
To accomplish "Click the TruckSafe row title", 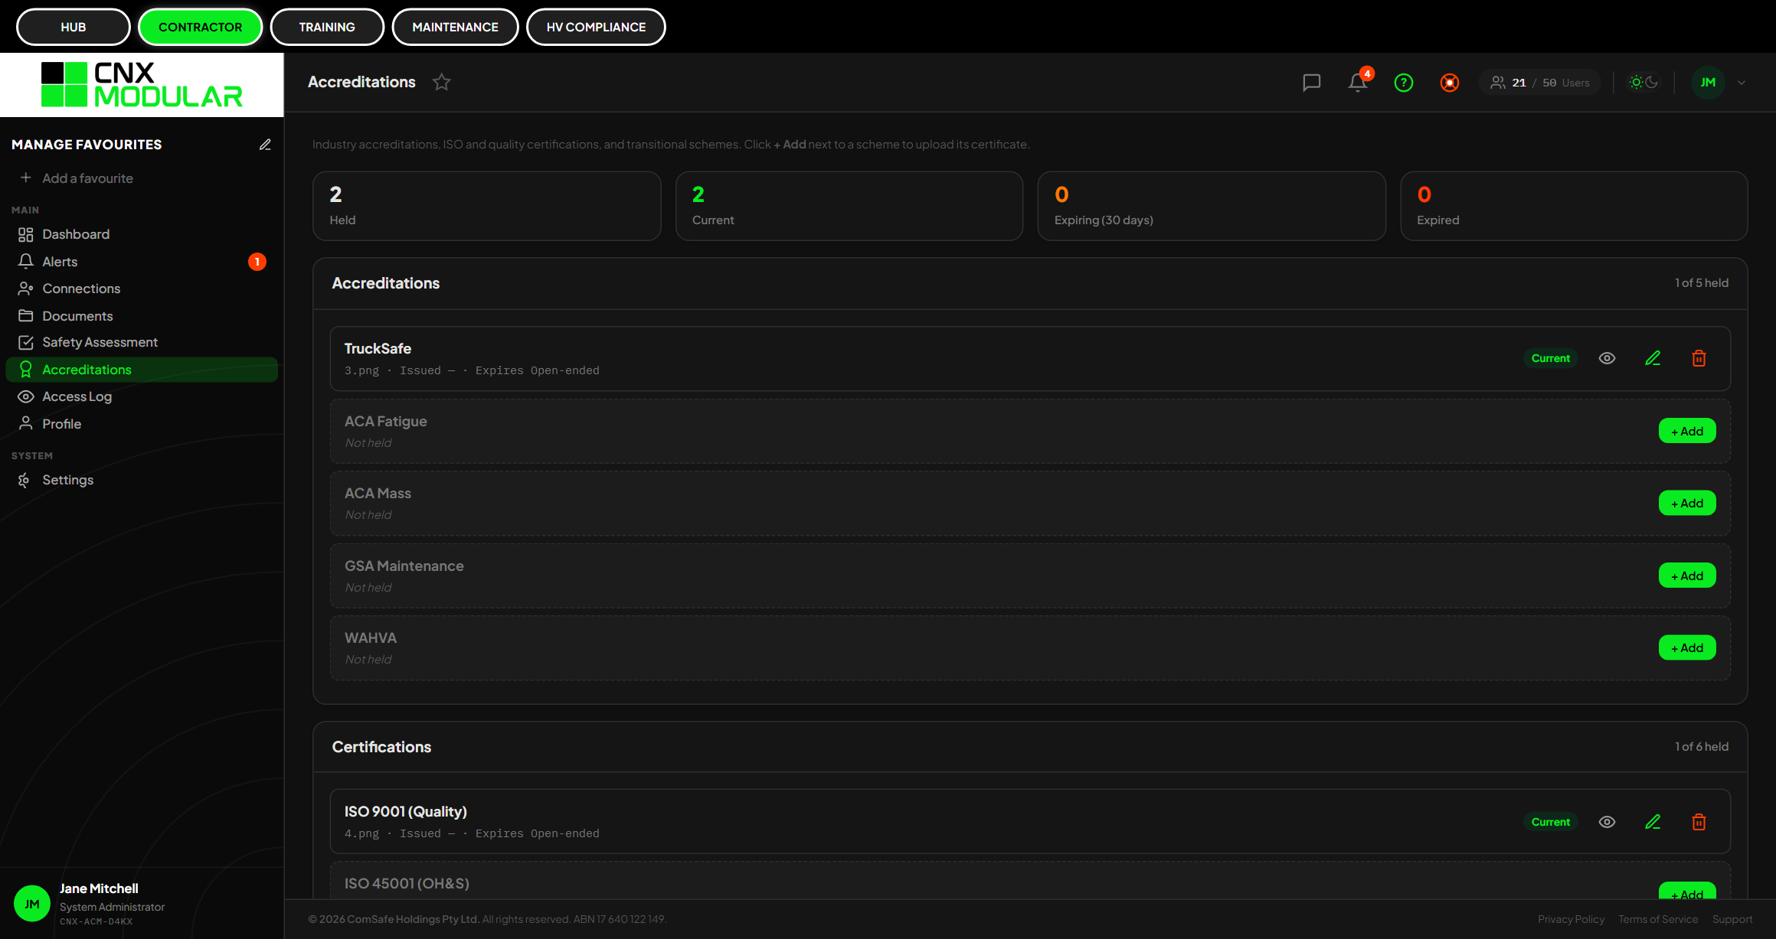I will [378, 348].
